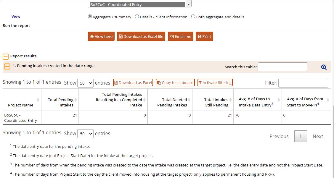Click the View here button

[x=101, y=36]
